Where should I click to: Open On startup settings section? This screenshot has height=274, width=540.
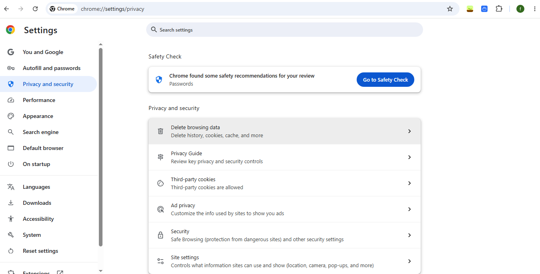coord(48,164)
